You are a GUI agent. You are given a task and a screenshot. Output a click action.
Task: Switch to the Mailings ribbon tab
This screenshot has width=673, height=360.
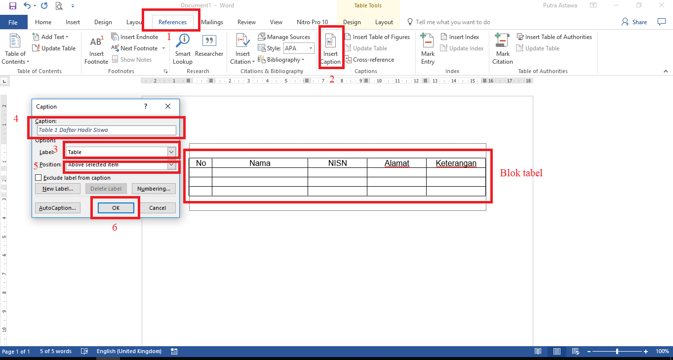(x=212, y=22)
